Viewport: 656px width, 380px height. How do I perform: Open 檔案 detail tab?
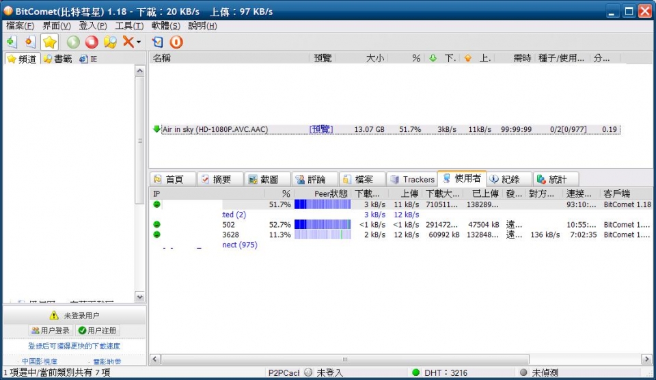362,179
